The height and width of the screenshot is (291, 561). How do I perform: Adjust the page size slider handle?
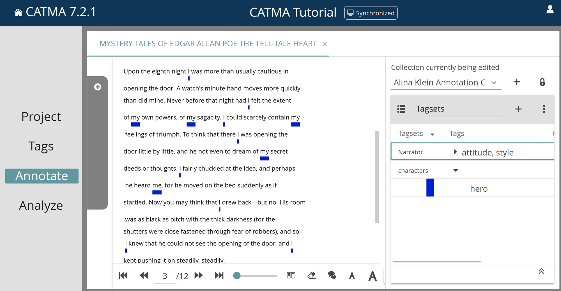pos(237,276)
